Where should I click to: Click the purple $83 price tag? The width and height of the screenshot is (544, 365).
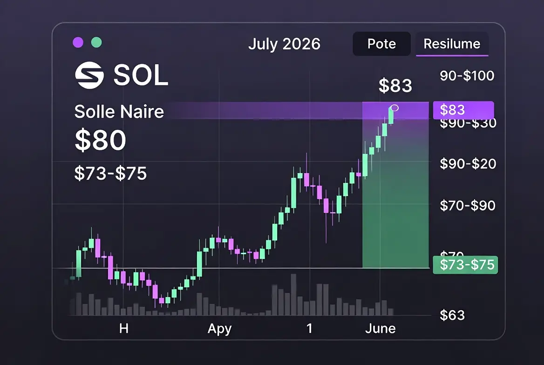pyautogui.click(x=463, y=110)
